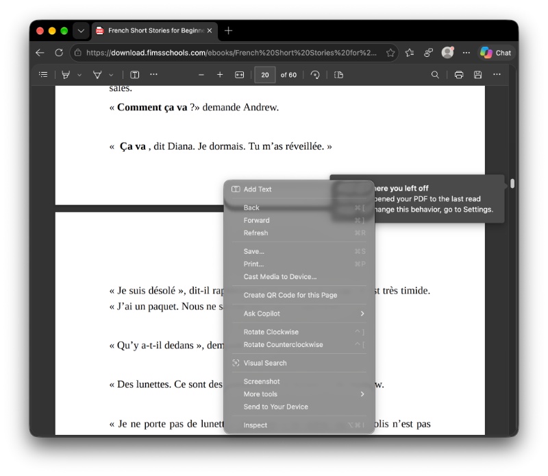Select Rotate Counterclockwise in context menu
548x476 pixels.
(x=299, y=344)
